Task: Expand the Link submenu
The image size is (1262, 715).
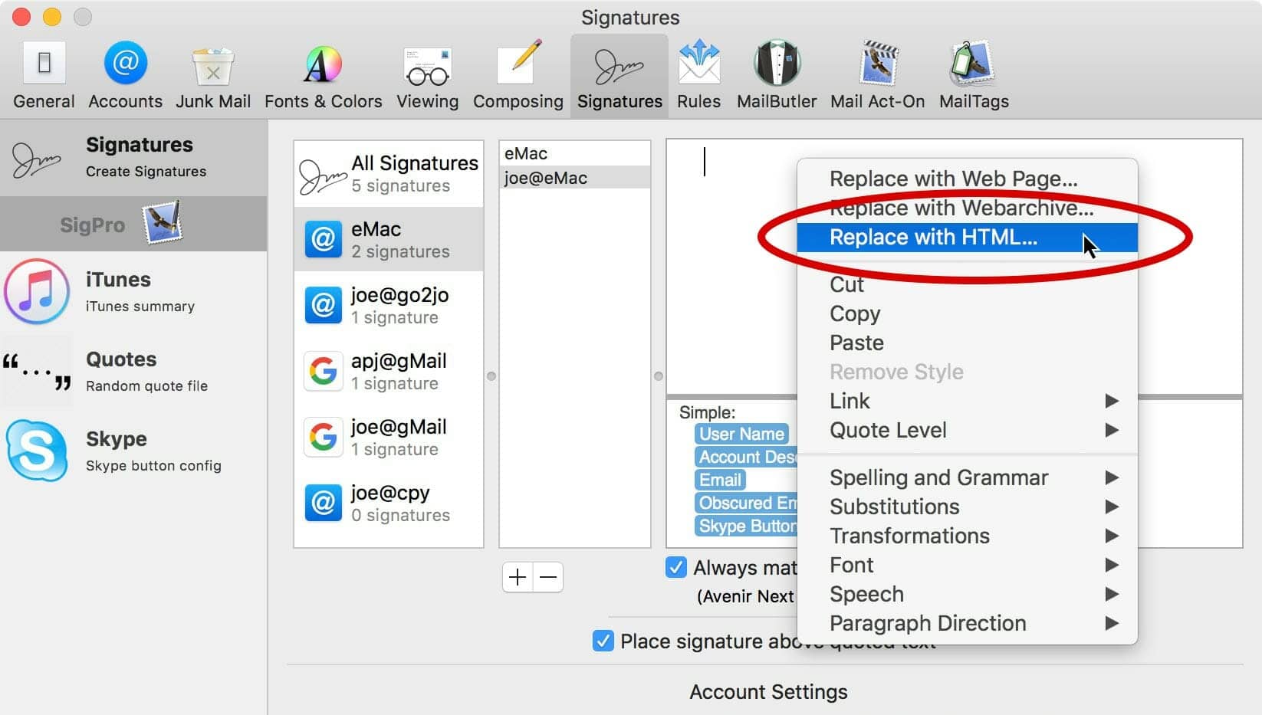Action: [967, 401]
